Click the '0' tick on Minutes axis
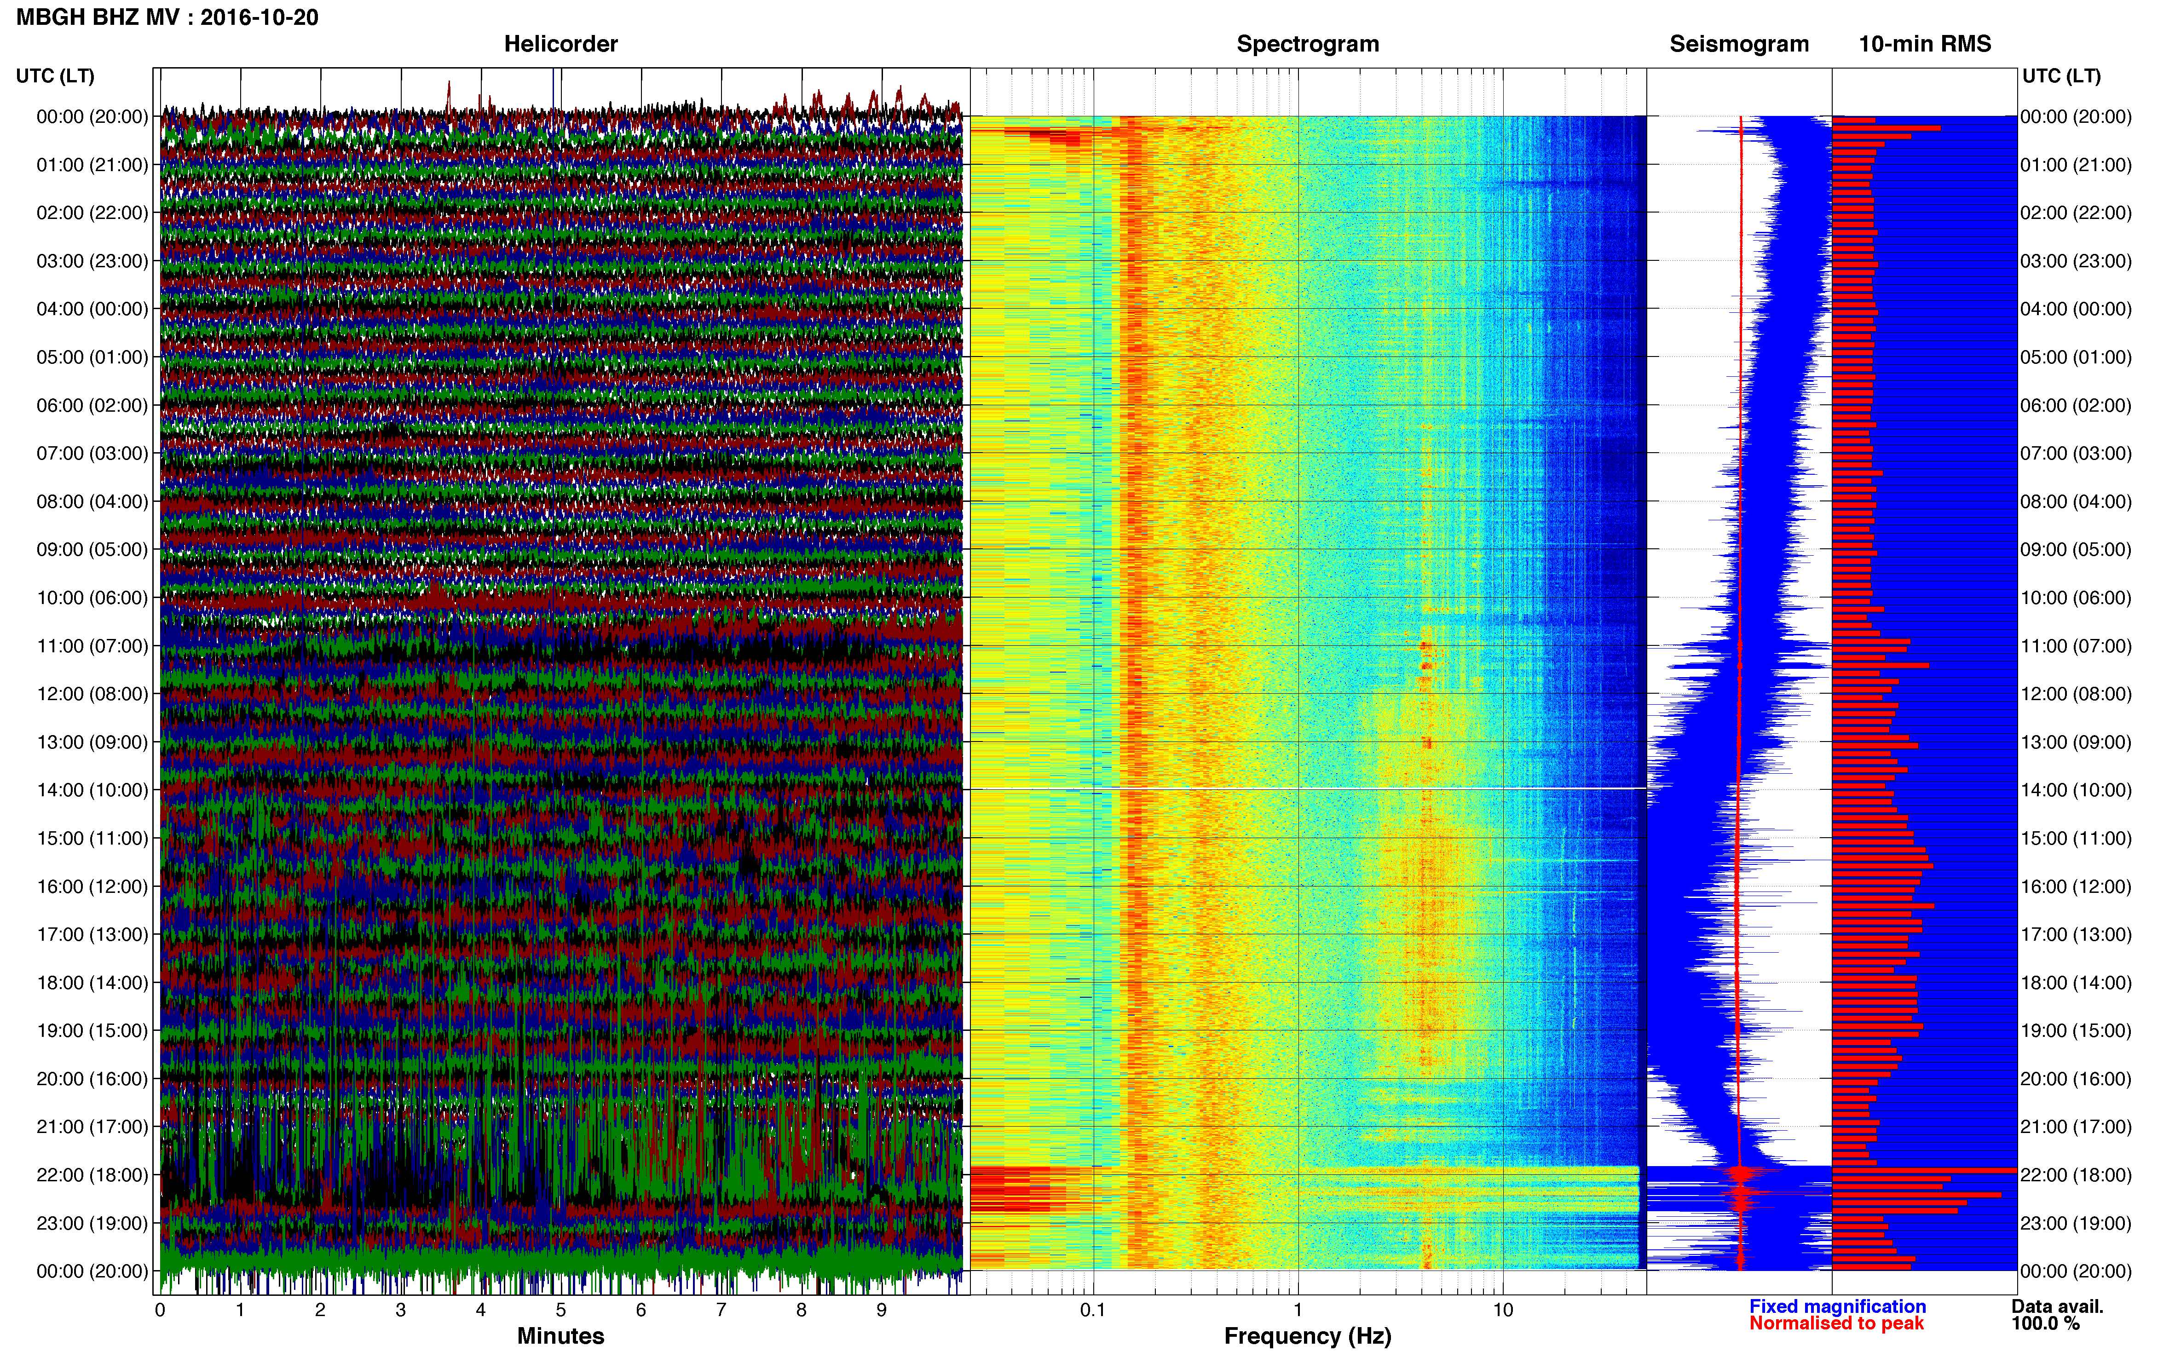This screenshot has width=2181, height=1363. coord(161,1311)
